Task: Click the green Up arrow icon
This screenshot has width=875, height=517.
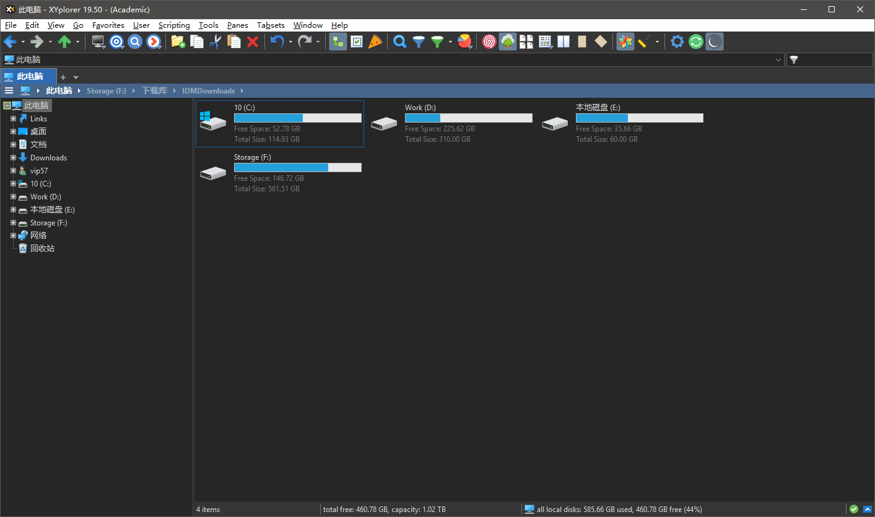Action: click(64, 41)
